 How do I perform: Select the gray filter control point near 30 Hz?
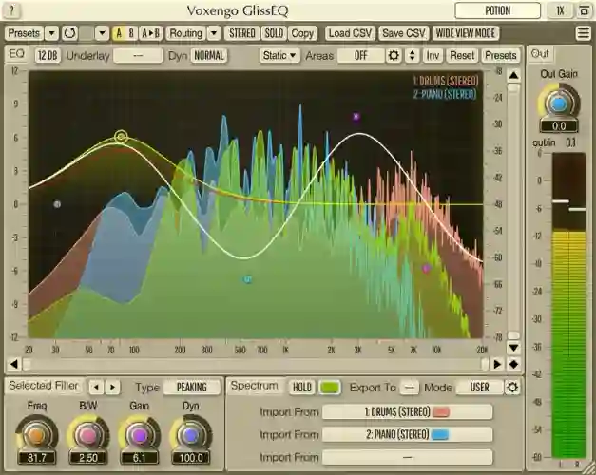57,204
